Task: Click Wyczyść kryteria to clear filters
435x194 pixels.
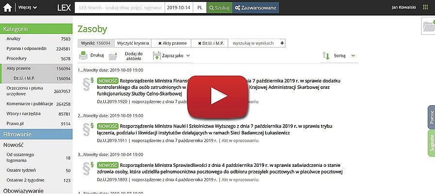Action: click(x=133, y=43)
